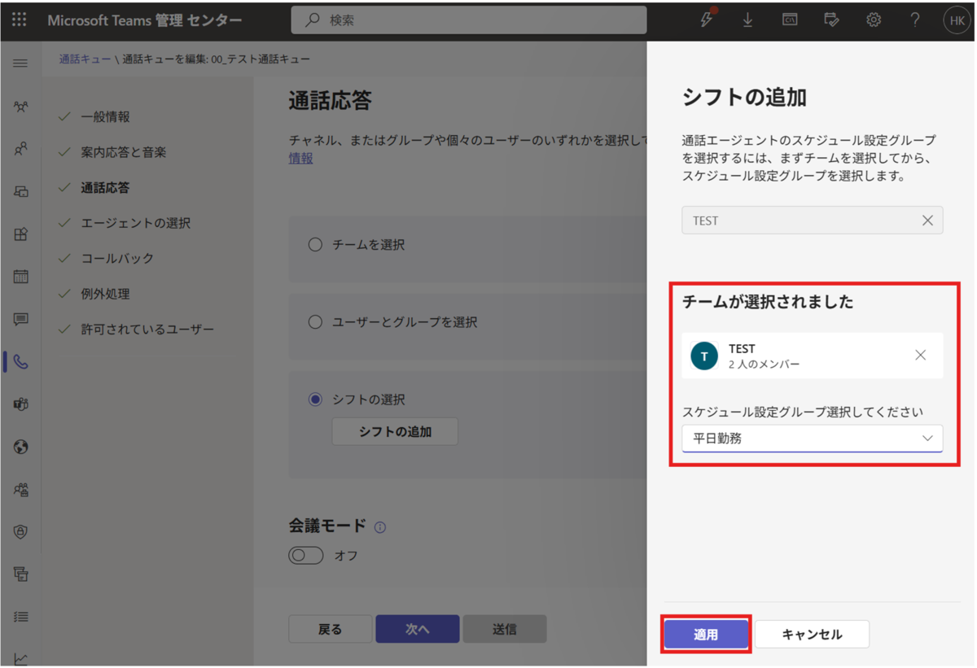Open the Teams logo sidebar icon
Viewport: 977px width, 668px height.
click(21, 404)
